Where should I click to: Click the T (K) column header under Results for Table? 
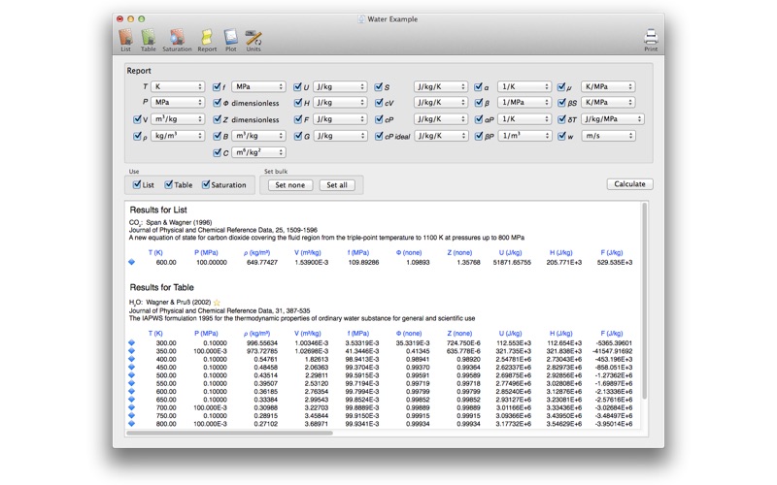[x=155, y=333]
